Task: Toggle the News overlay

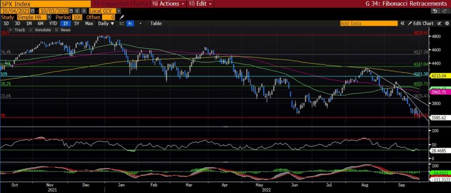Action: (63, 30)
